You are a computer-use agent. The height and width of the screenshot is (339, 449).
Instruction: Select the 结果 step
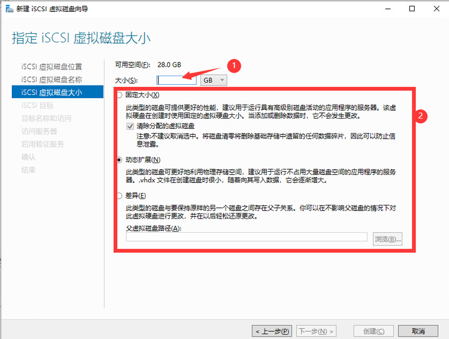[x=28, y=170]
